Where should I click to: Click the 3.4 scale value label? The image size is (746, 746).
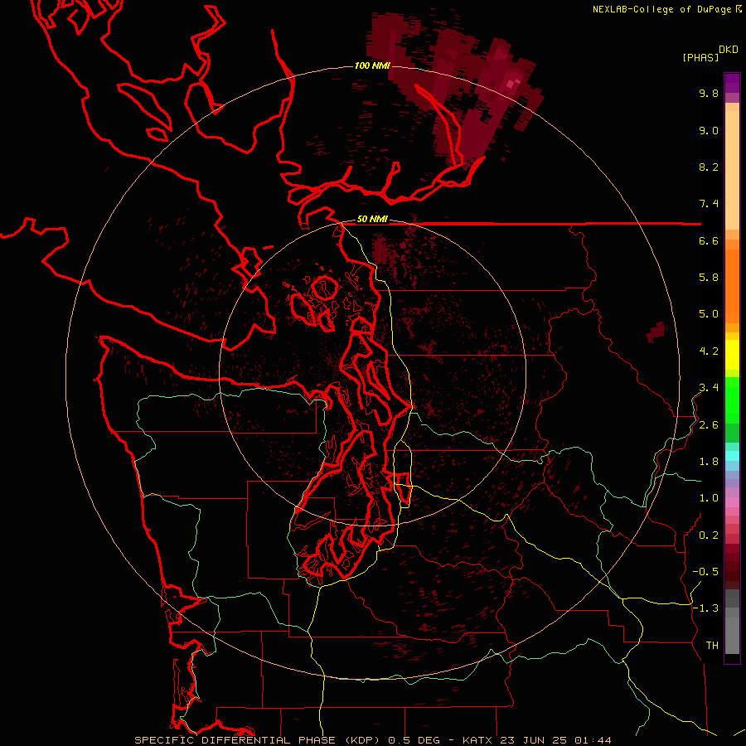709,388
